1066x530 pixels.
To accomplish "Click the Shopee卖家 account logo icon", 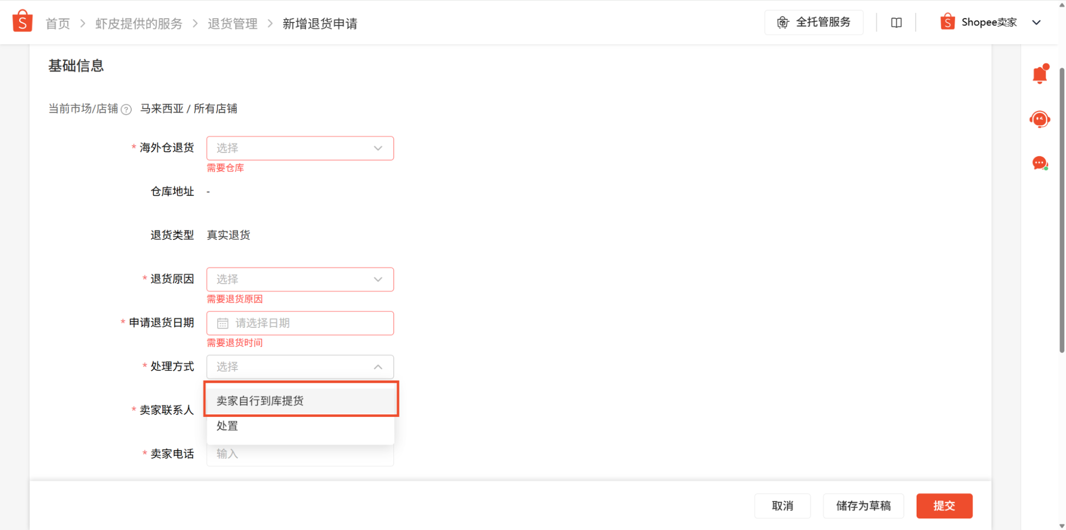I will click(x=948, y=22).
